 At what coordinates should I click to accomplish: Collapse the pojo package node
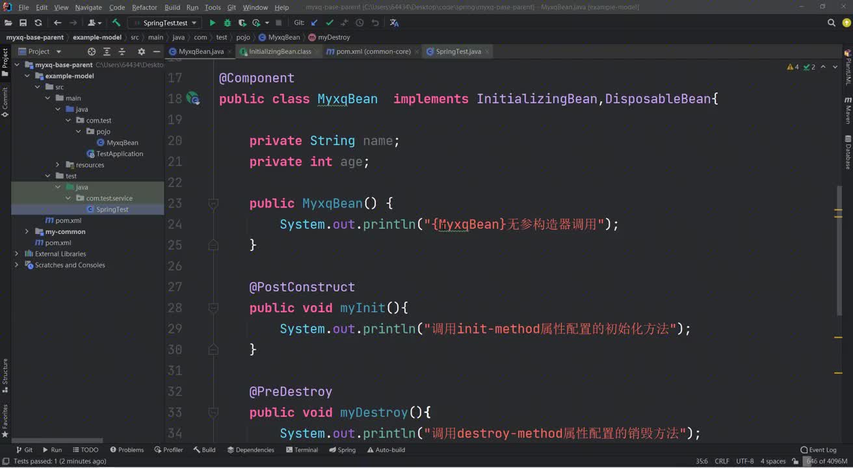(x=79, y=131)
